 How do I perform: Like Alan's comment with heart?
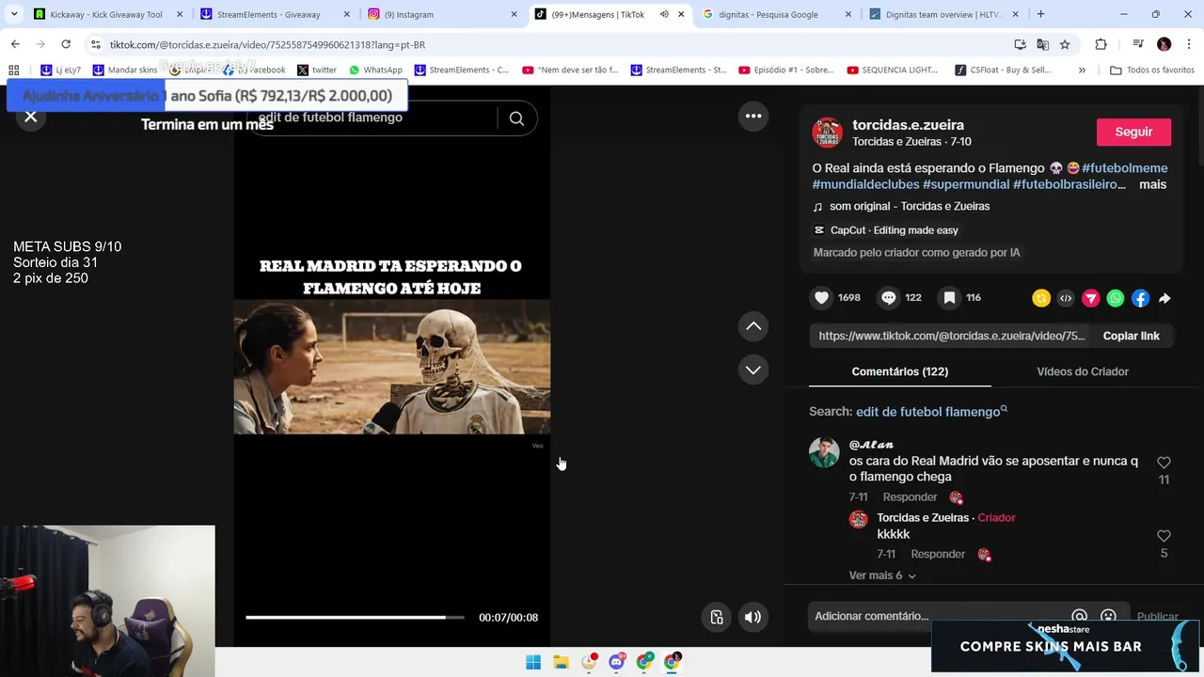[1164, 463]
